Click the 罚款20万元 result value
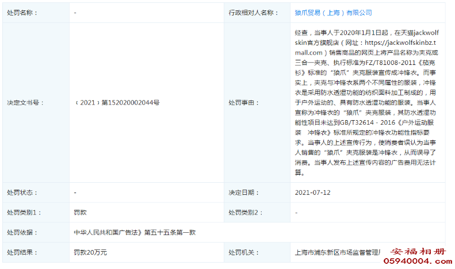 90,252
